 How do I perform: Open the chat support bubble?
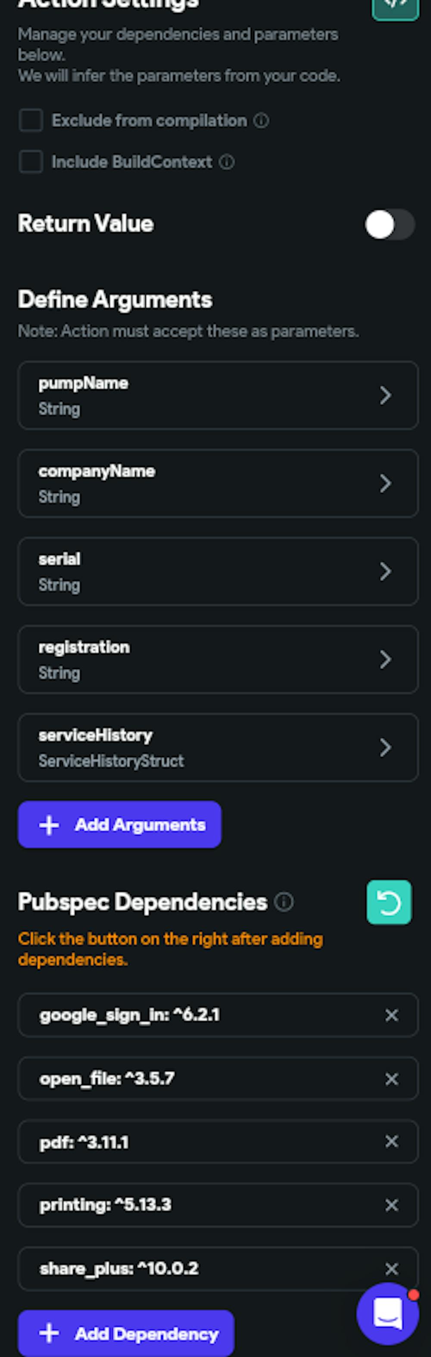(387, 1313)
